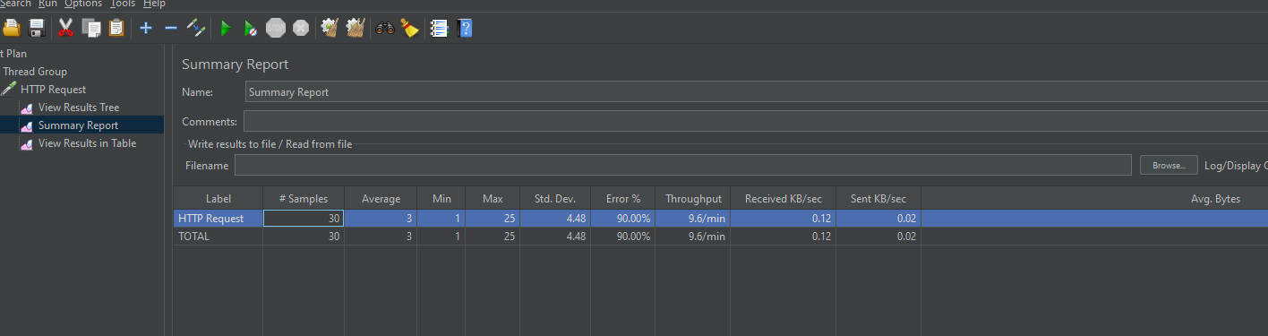Start test with no pauses icon
This screenshot has height=336, width=1268.
click(x=251, y=29)
